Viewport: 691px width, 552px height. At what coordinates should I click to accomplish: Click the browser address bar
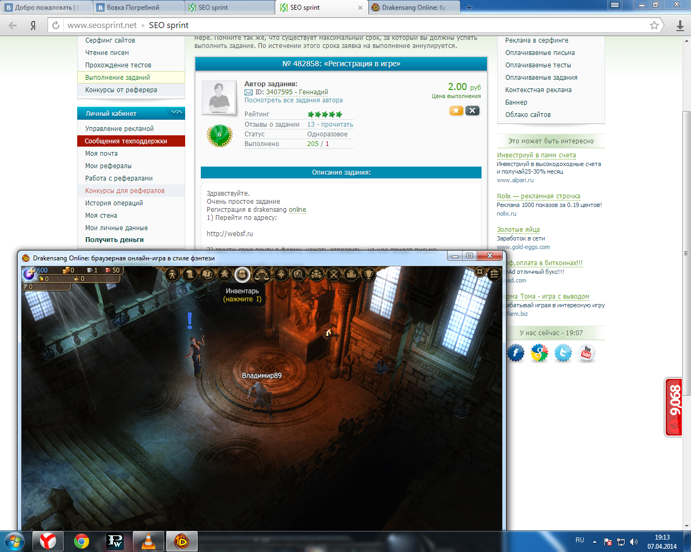(355, 25)
